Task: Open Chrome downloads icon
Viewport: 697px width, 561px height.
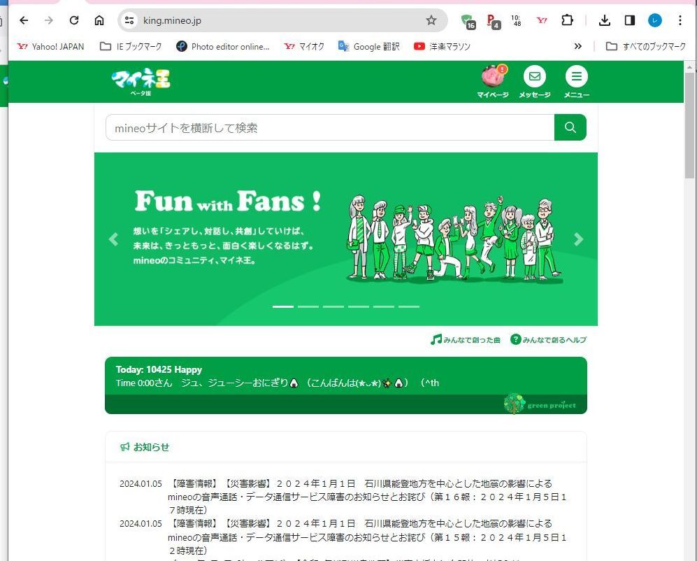Action: coord(605,20)
